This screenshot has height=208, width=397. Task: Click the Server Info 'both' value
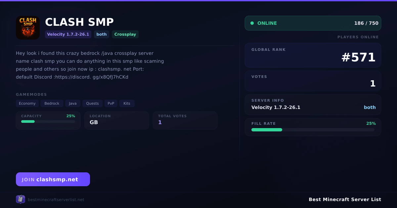tap(370, 107)
